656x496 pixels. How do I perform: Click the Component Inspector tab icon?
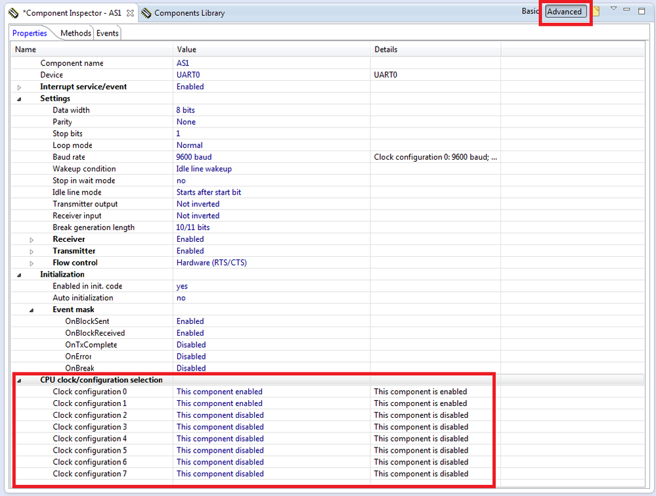pos(13,13)
